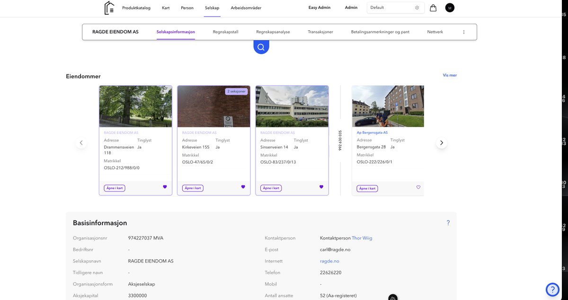Click matrikkel OSLO-83/237/0/13
Viewport: 568px width, 300px height.
[278, 162]
